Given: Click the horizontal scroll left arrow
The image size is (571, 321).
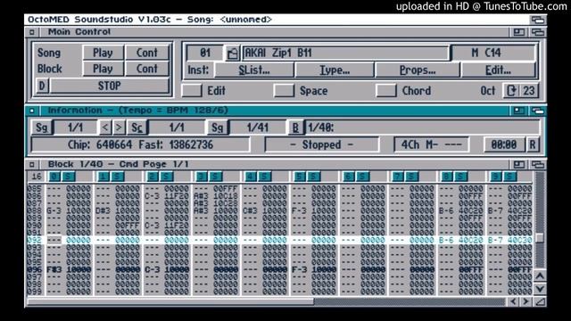Looking at the screenshot, I should pos(514,301).
